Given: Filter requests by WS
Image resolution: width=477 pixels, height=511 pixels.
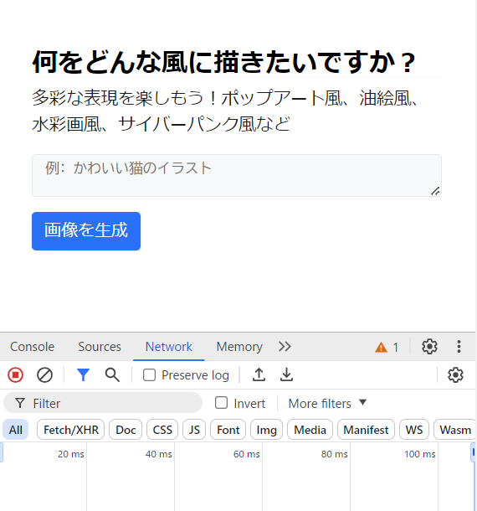Looking at the screenshot, I should coord(414,430).
